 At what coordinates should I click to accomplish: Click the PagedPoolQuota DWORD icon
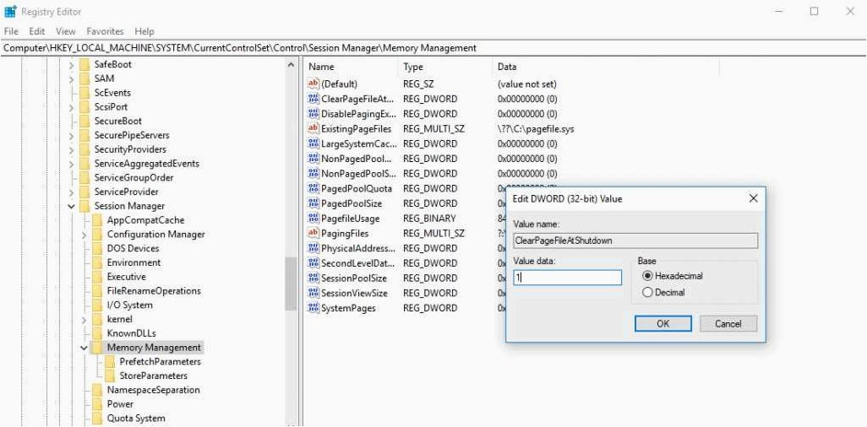point(314,188)
